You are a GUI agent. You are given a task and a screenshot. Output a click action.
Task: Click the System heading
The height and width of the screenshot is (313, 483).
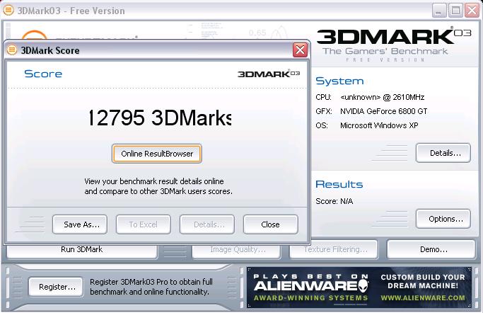point(339,81)
